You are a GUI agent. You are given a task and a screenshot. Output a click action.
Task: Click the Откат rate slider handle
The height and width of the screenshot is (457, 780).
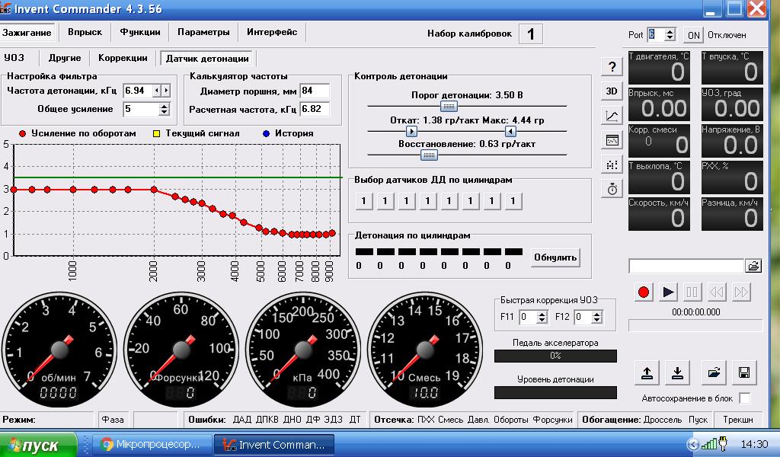(411, 131)
